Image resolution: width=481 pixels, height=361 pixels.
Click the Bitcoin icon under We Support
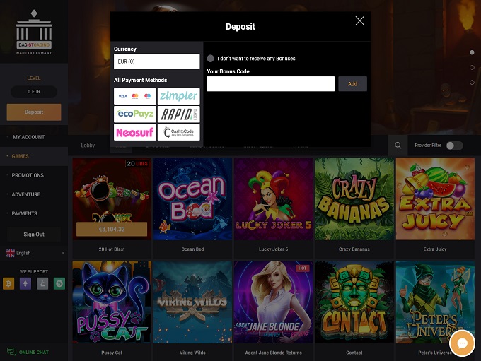pyautogui.click(x=8, y=284)
